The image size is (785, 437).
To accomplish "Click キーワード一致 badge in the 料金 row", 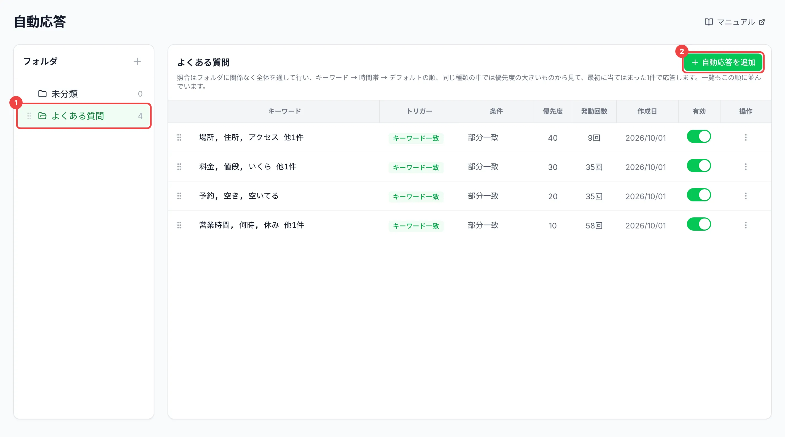I will tap(416, 167).
